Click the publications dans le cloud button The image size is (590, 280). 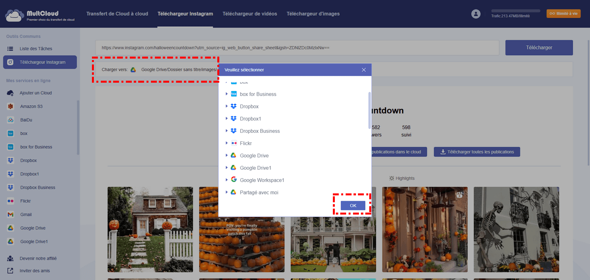pos(399,152)
